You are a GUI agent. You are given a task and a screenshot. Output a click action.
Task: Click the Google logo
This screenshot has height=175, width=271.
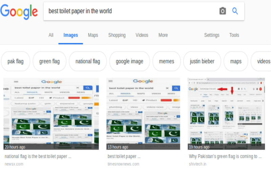tap(19, 11)
